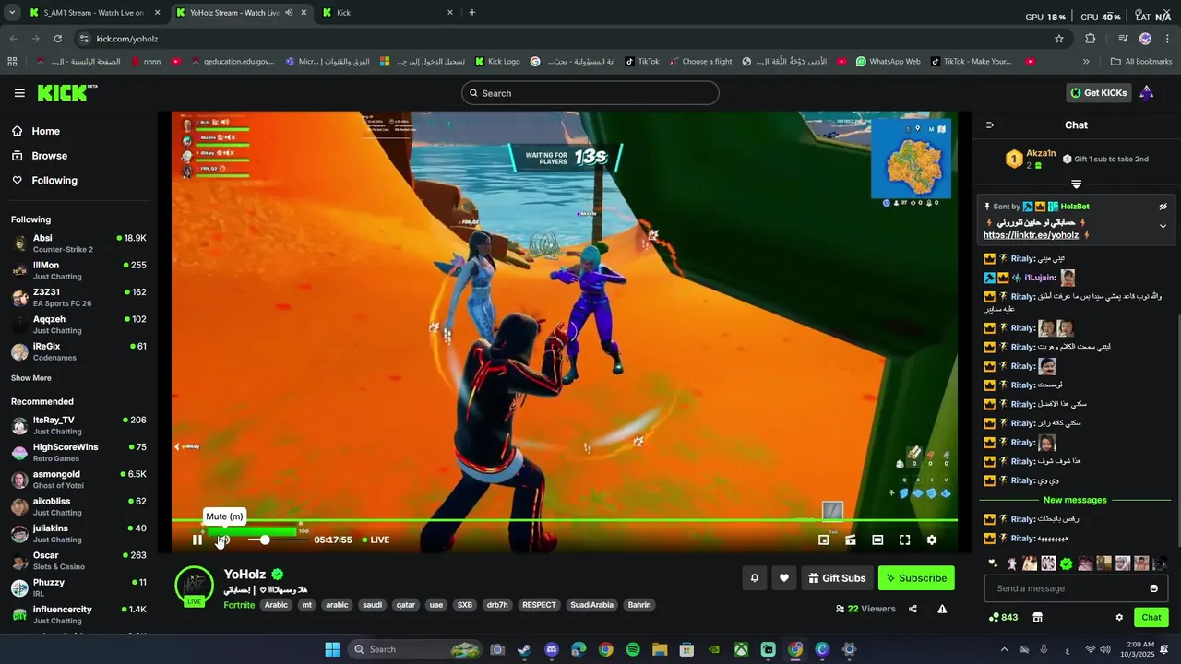This screenshot has width=1181, height=664.
Task: Open the linktr.ee/yoholz link
Action: click(x=1031, y=235)
